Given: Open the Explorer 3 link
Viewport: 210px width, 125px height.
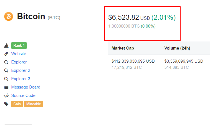Looking at the screenshot, I should point(21,79).
